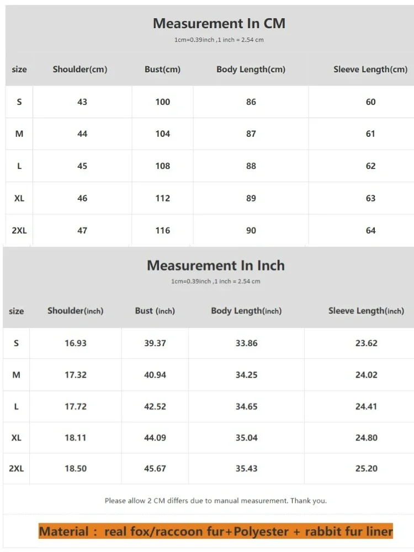Click the Sleeve Length(inch) column header
This screenshot has height=552, width=414.
[366, 311]
